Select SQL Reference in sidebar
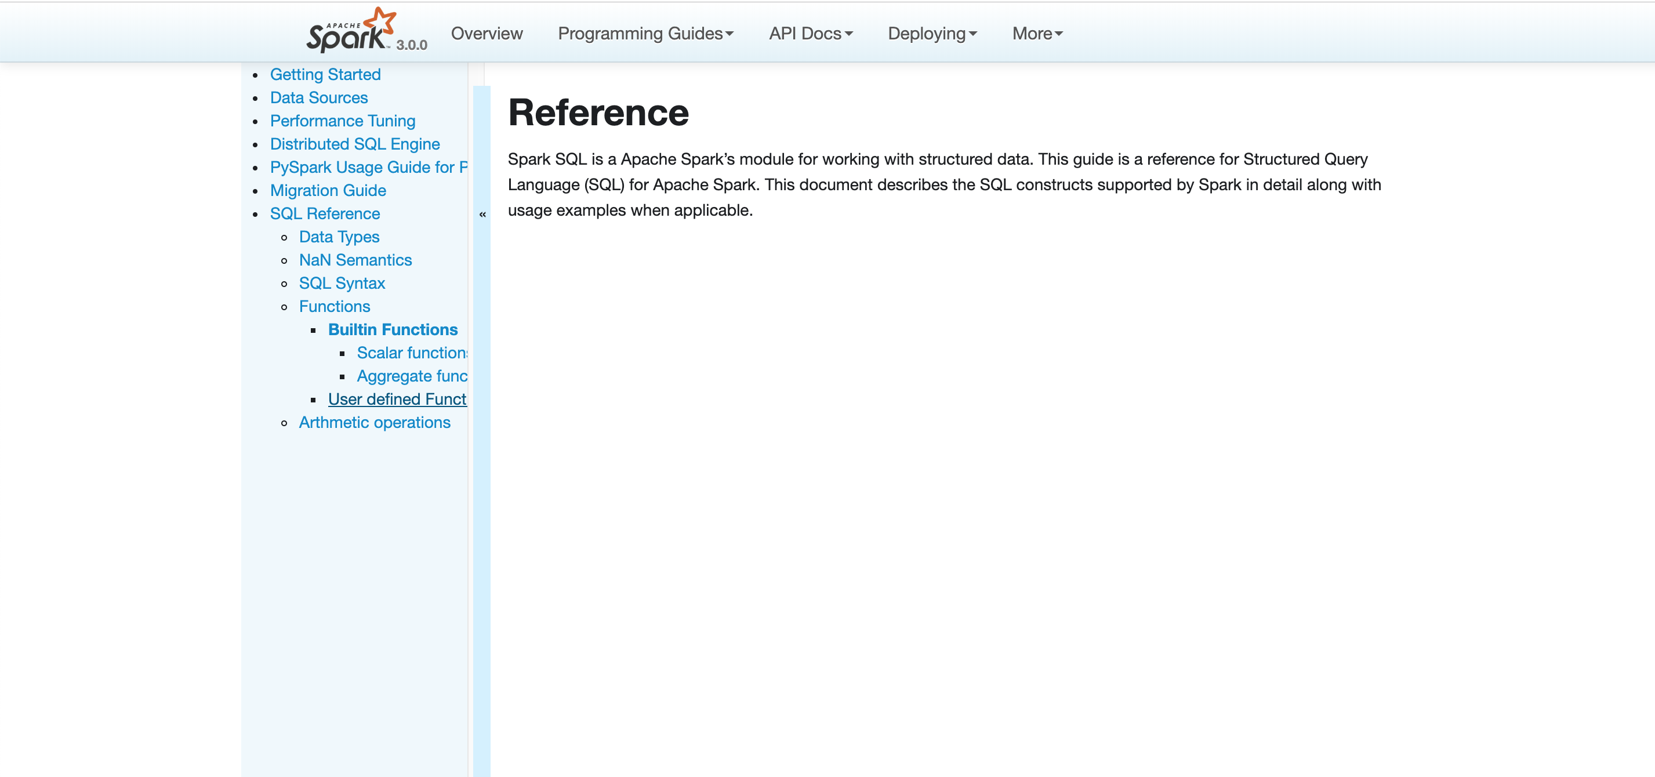Screen dimensions: 1655x777 [x=324, y=213]
